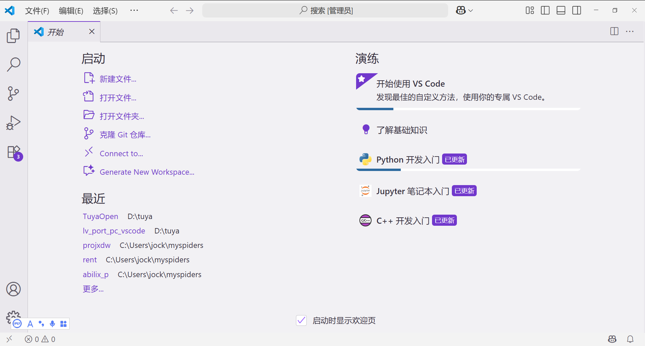Open the editor More Actions ellipsis
The width and height of the screenshot is (645, 346).
coord(630,32)
